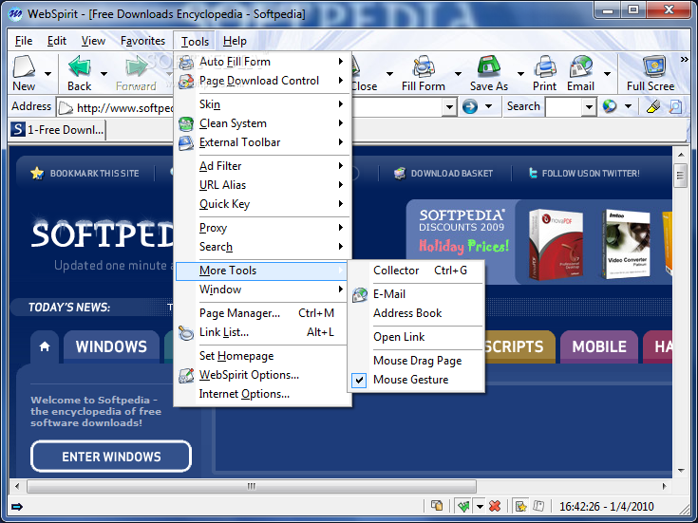Expand the Email dropdown arrow
This screenshot has width=698, height=523.
607,73
